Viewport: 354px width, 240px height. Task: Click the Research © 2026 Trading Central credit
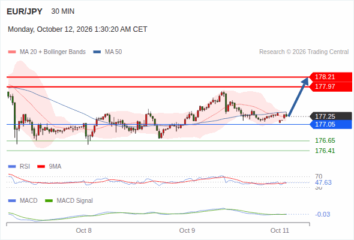(x=304, y=52)
